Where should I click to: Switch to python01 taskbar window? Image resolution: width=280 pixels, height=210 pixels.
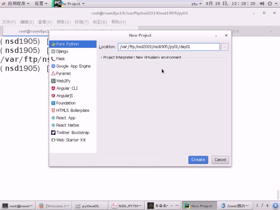(90, 206)
